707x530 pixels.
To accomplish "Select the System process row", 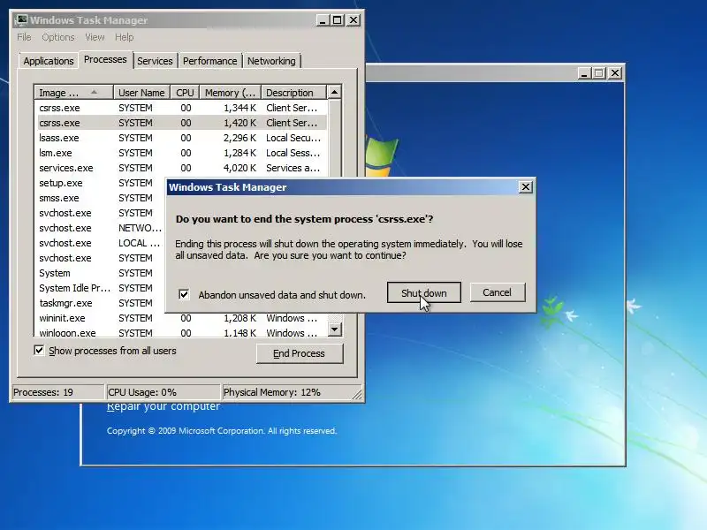I will 101,273.
